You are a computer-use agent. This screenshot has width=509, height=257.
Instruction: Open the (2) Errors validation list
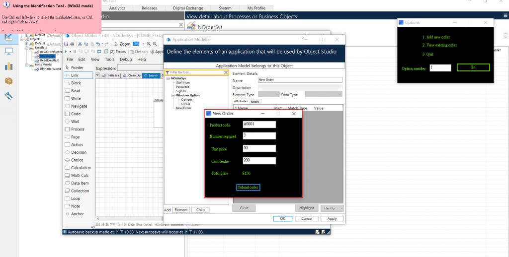pyautogui.click(x=115, y=52)
